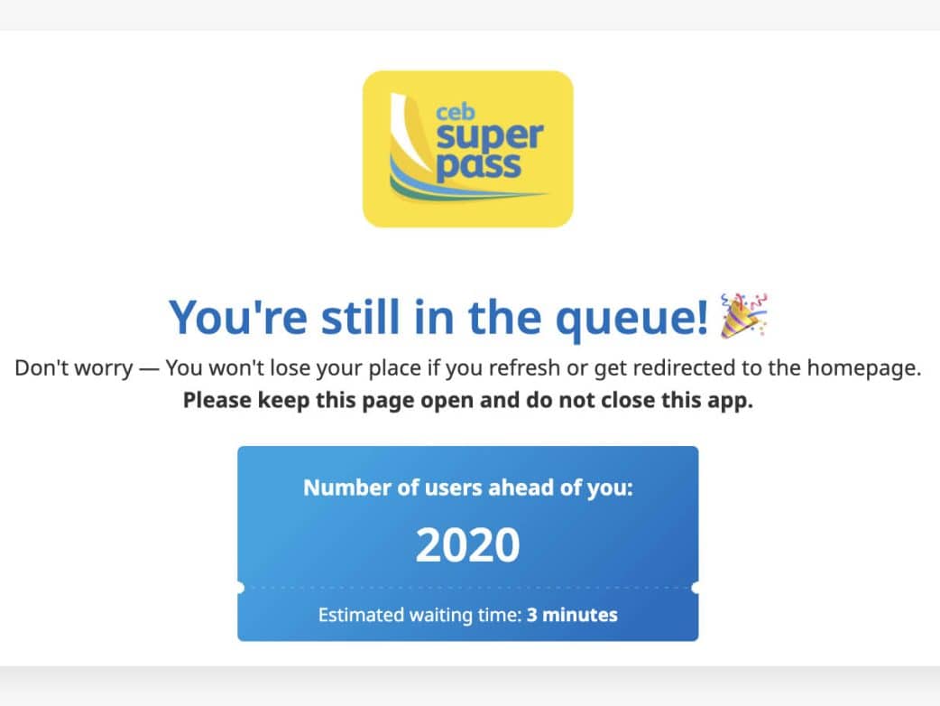
Task: Select the "Don't worry" reassurance sentence
Action: click(x=467, y=368)
